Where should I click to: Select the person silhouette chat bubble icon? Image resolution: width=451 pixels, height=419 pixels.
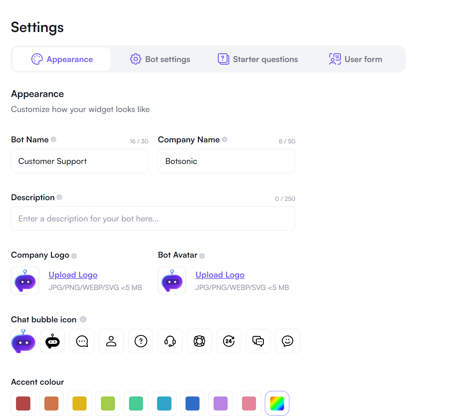coord(111,341)
